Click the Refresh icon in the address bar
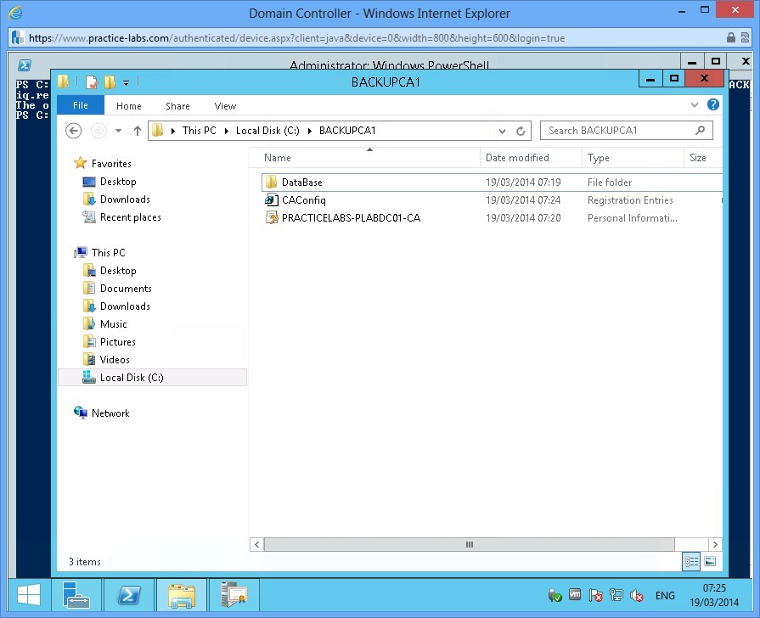Image resolution: width=760 pixels, height=618 pixels. point(521,130)
